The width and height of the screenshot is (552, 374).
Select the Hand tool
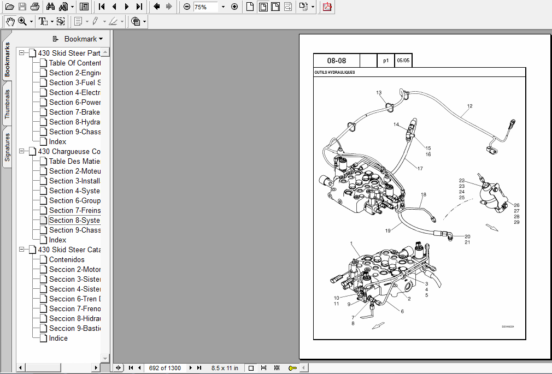[x=10, y=21]
